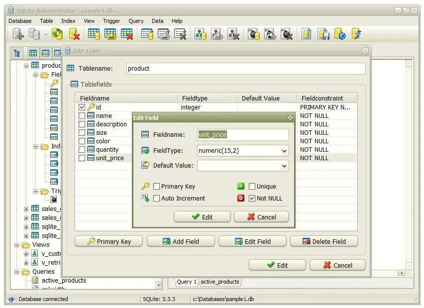Click the new query toolbar icon

[x=306, y=34]
